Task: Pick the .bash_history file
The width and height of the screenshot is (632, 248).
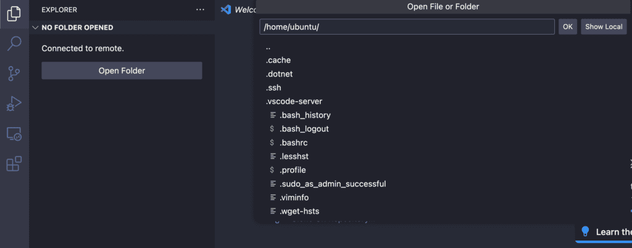Action: pos(305,115)
